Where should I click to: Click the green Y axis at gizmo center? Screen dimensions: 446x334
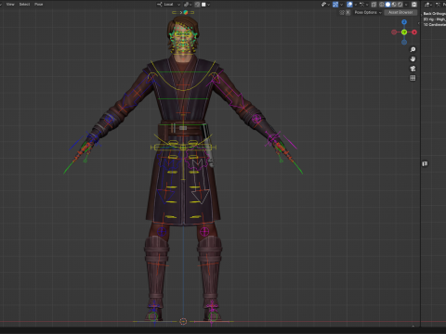tap(404, 32)
